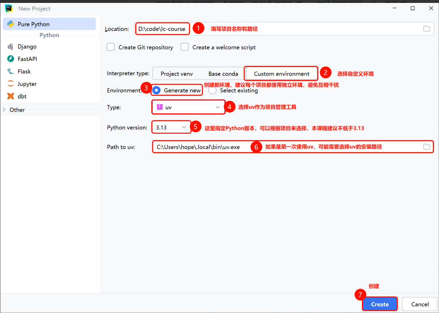Viewport: 439px width, 313px height.
Task: Click the Create button
Action: tap(380, 304)
